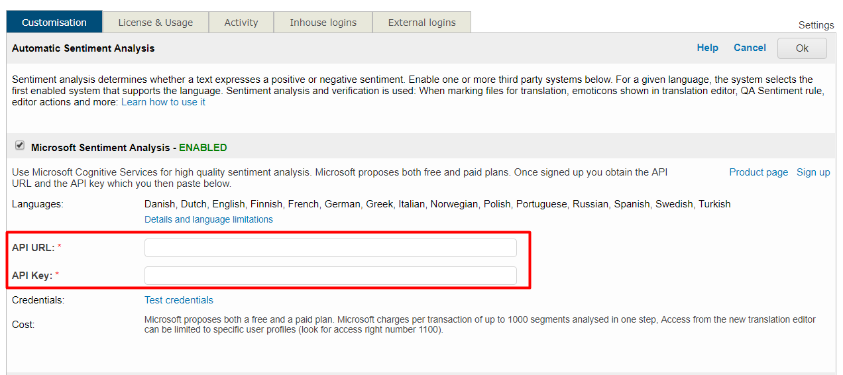
Task: Open the Activity tab
Action: 241,23
